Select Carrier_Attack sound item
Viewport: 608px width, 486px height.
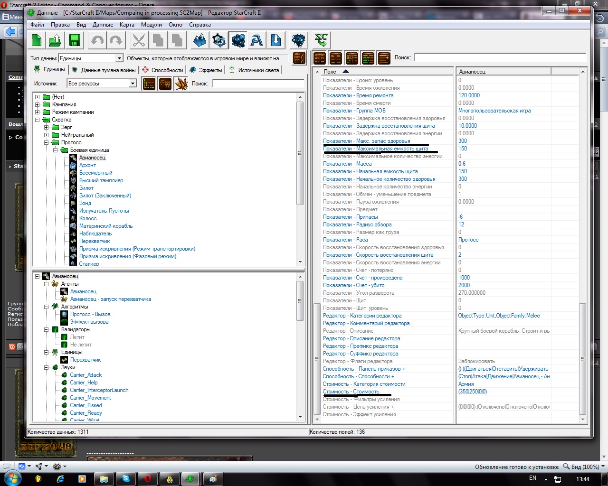coord(86,375)
